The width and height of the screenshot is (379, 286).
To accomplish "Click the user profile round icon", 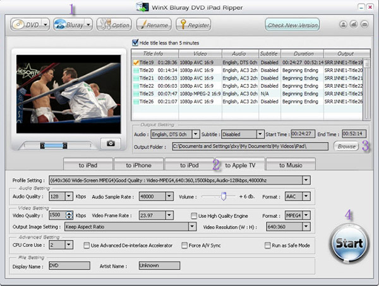I will coord(343,25).
